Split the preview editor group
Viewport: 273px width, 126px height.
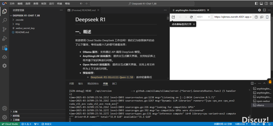(x=264, y=10)
